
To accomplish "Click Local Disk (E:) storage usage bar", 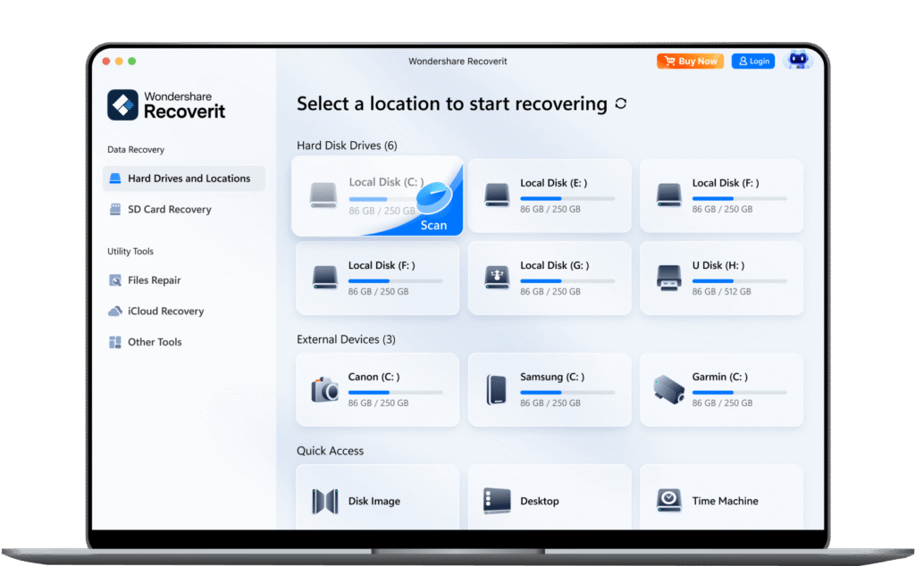I will [567, 198].
